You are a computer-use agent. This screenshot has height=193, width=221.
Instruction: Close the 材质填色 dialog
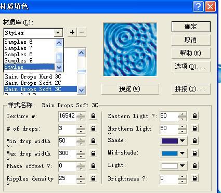(211, 7)
